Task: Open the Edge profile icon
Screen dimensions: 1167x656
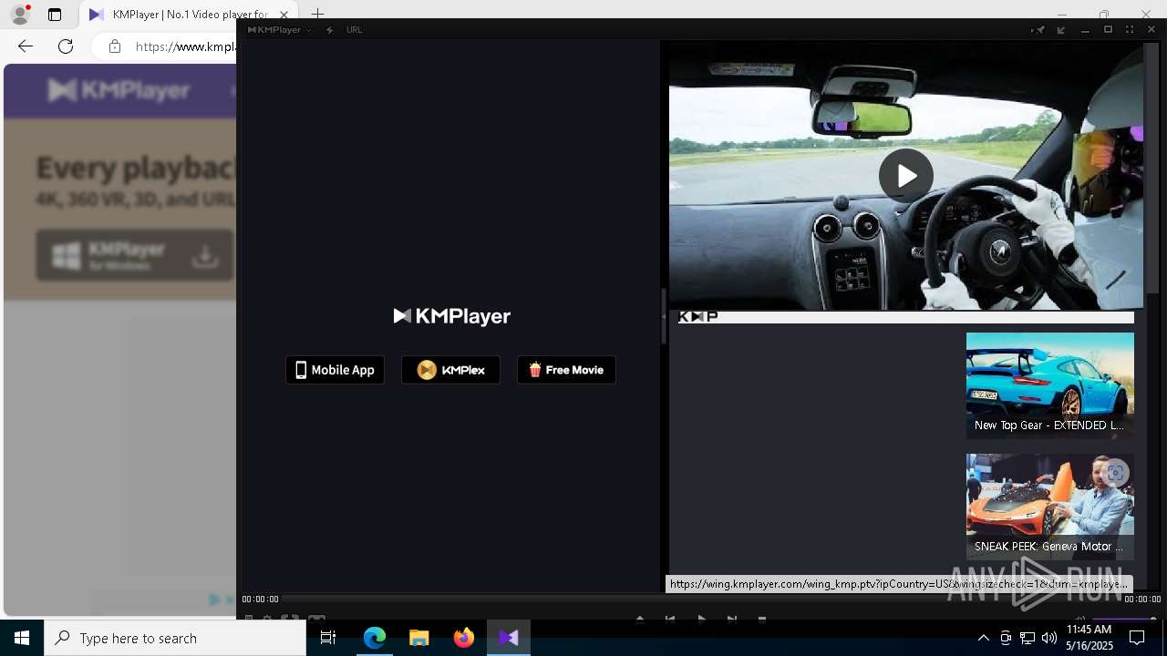Action: (20, 15)
